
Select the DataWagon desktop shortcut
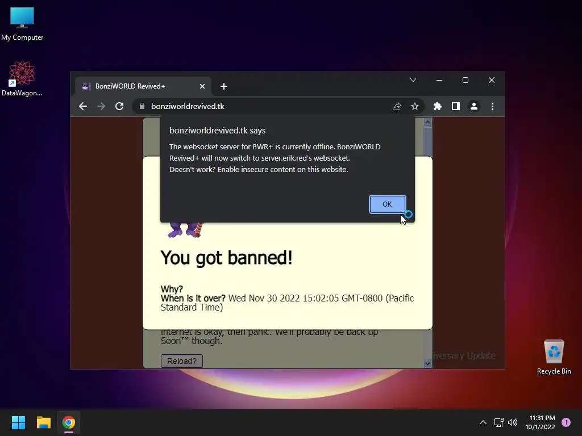pyautogui.click(x=22, y=78)
